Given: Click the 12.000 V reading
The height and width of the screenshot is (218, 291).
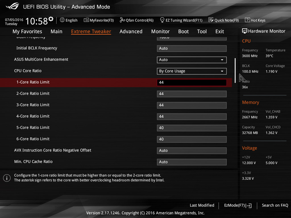Looking at the screenshot, I should (249, 163).
